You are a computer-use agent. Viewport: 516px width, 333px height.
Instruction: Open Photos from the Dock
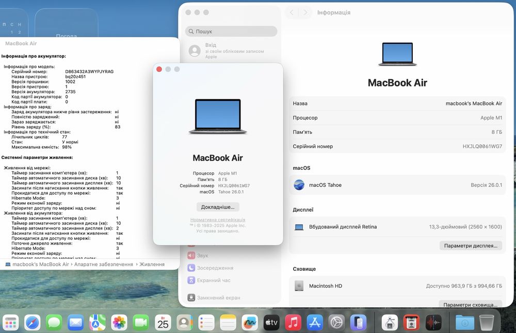point(119,323)
